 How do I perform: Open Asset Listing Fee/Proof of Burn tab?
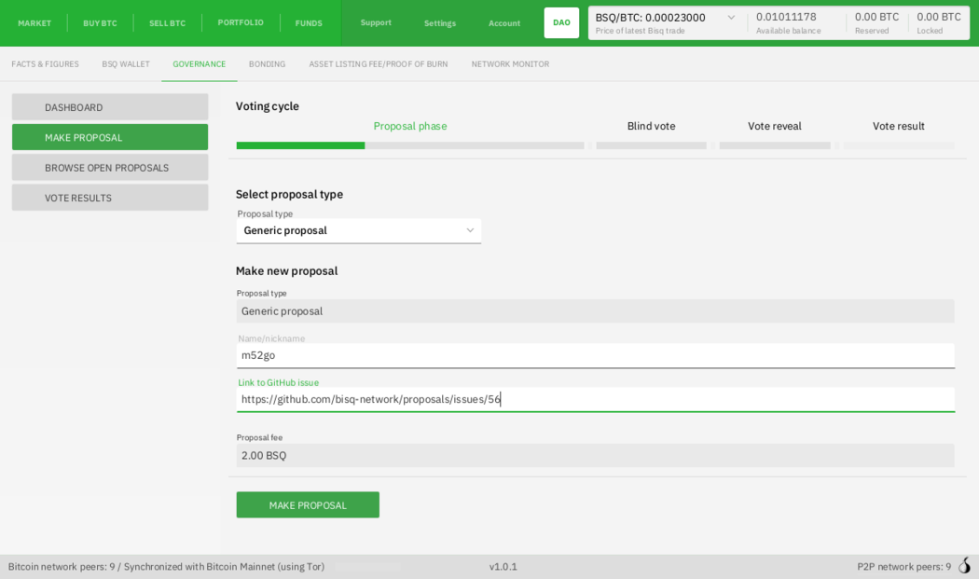pos(379,64)
